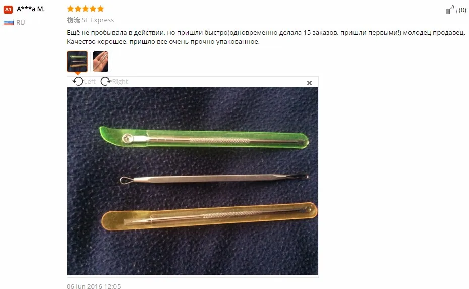This screenshot has height=289, width=469.
Task: Click the SF Express logistics text
Action: point(98,20)
